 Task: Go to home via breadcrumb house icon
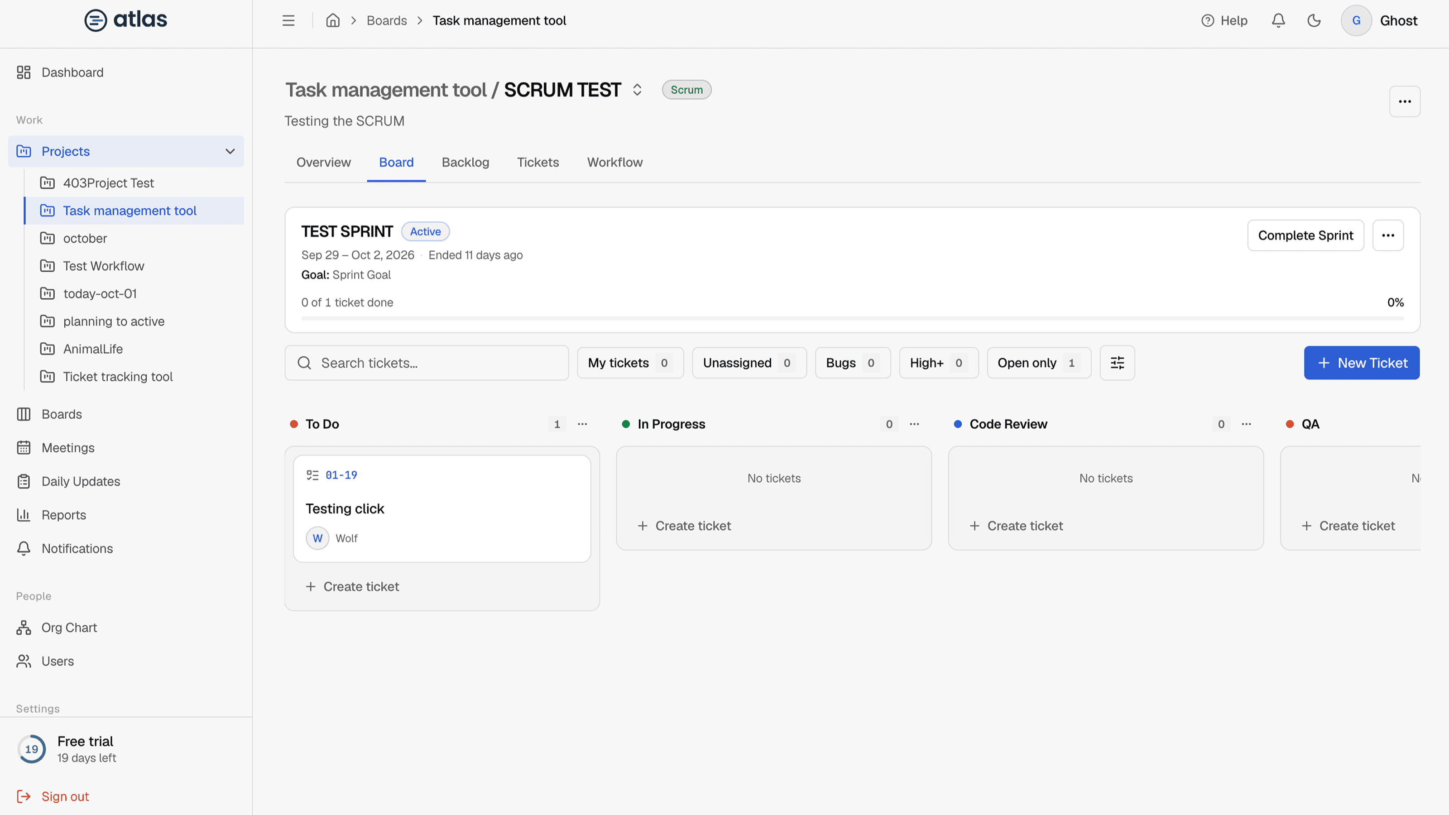click(x=333, y=21)
